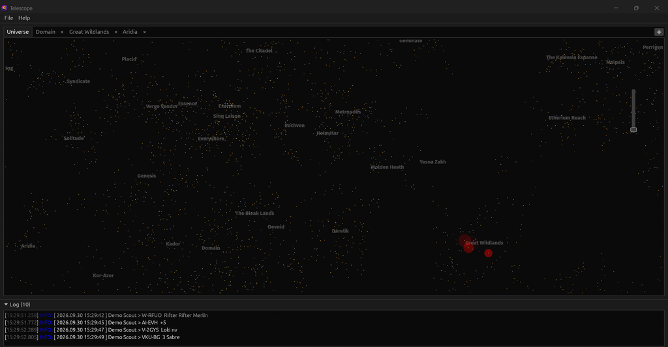Click the map zoom slider handle
Screen dimensions: 668x347
point(633,130)
